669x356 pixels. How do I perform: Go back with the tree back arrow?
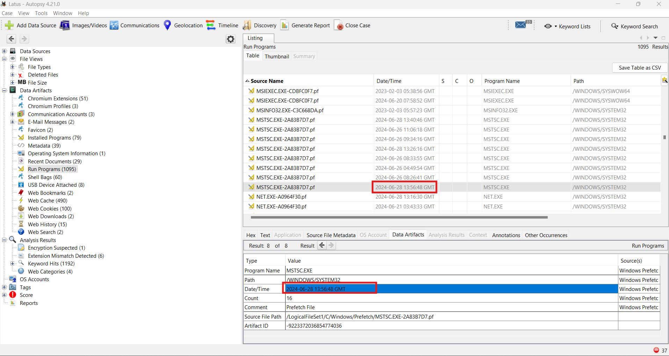(x=12, y=39)
